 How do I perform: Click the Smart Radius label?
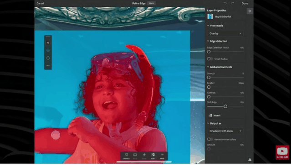221,59
